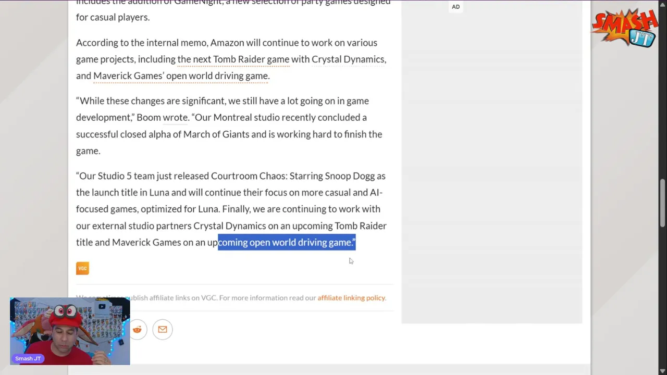The image size is (667, 375).
Task: Click the 'AD' label above the sidebar ad
Action: [x=456, y=7]
